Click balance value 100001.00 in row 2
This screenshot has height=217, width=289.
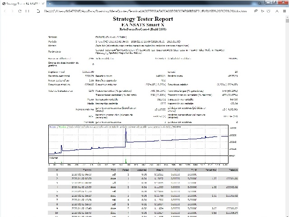(x=232, y=179)
